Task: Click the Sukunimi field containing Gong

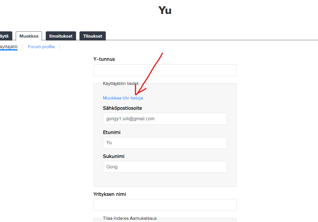Action: tap(165, 167)
